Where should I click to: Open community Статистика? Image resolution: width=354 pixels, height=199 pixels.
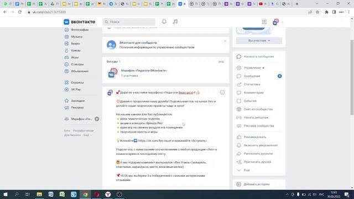[x=252, y=85]
